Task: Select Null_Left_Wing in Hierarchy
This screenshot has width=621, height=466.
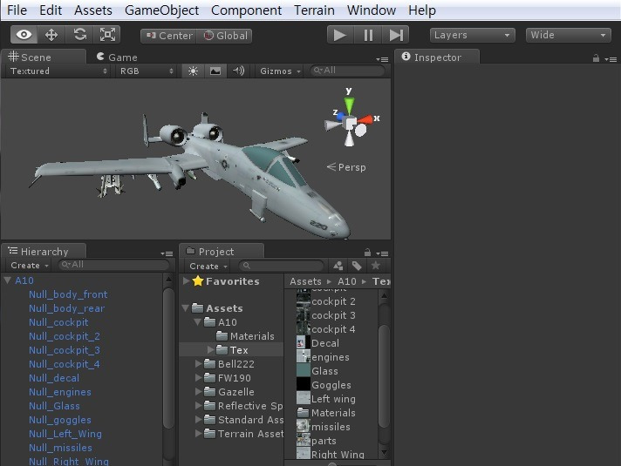Action: [x=65, y=434]
